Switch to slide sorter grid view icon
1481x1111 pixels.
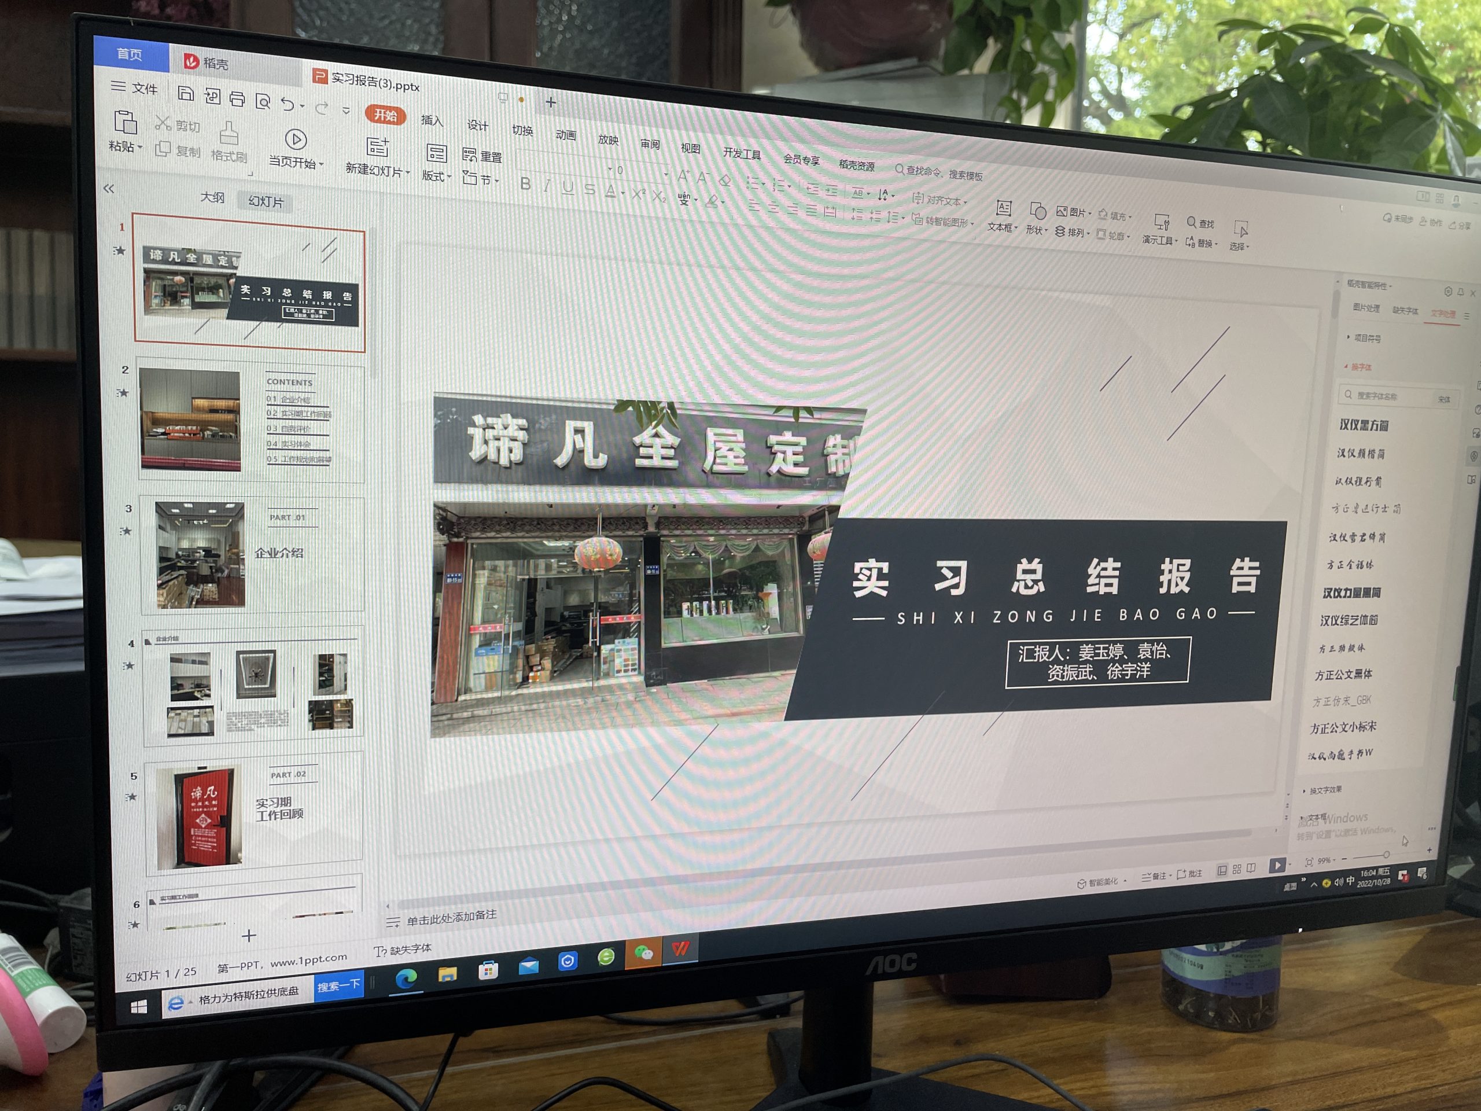(x=1237, y=869)
